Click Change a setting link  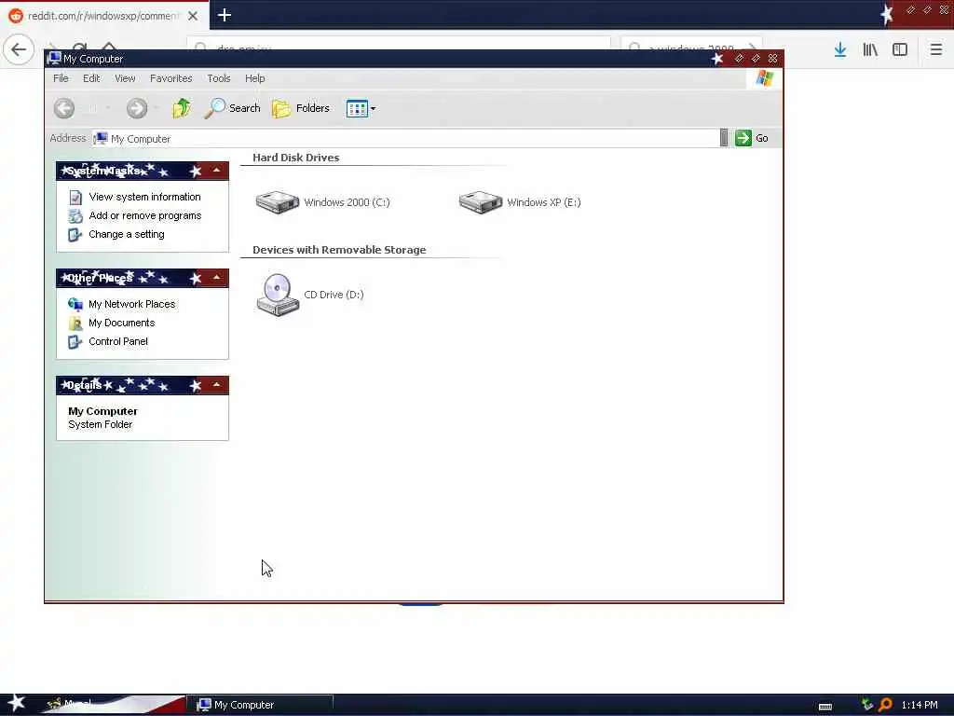127,234
